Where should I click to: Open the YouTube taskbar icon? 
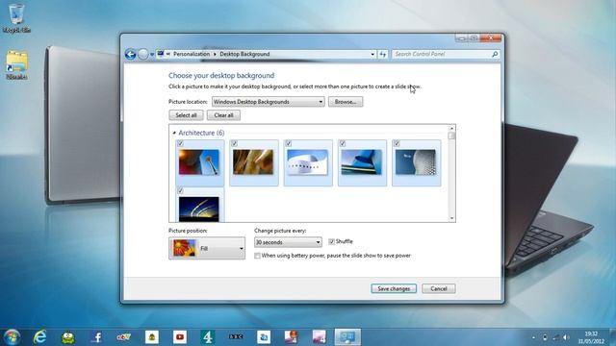coord(180,337)
